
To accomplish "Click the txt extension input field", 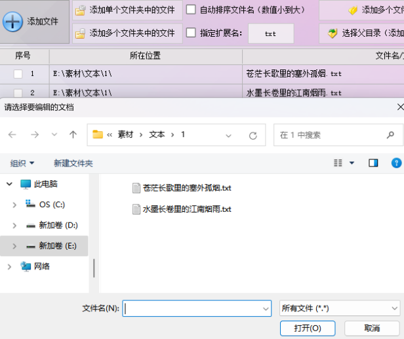I will point(271,33).
